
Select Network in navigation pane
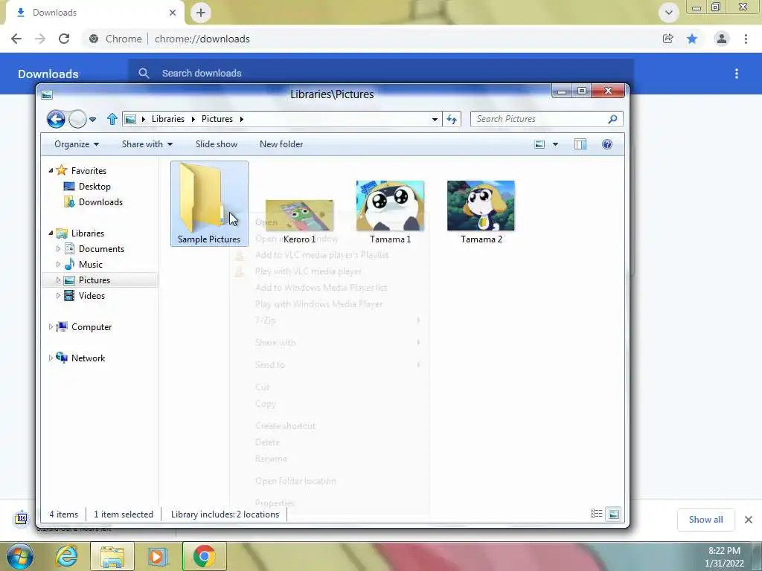click(x=88, y=358)
